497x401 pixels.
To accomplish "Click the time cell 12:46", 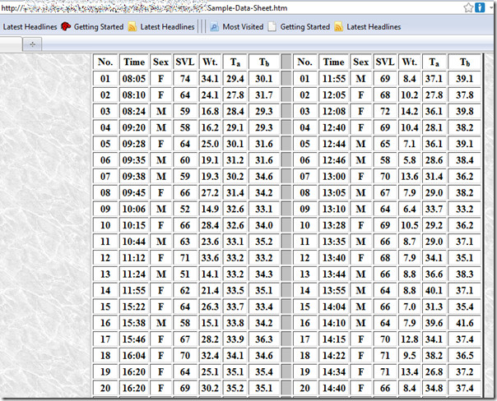I will click(x=334, y=160).
